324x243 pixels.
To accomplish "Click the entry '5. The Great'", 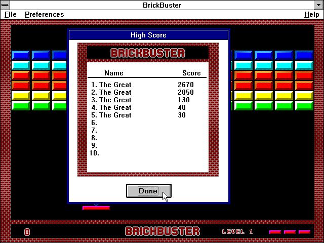I will click(x=111, y=115).
